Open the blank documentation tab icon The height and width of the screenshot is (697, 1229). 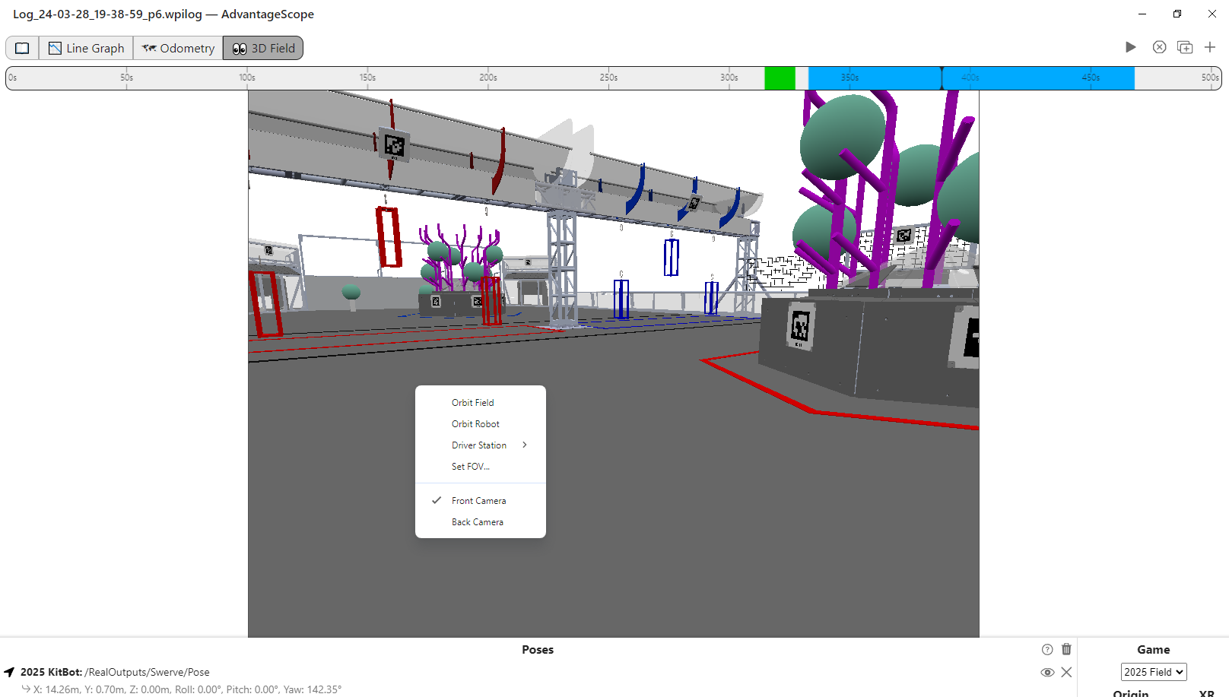(x=22, y=48)
